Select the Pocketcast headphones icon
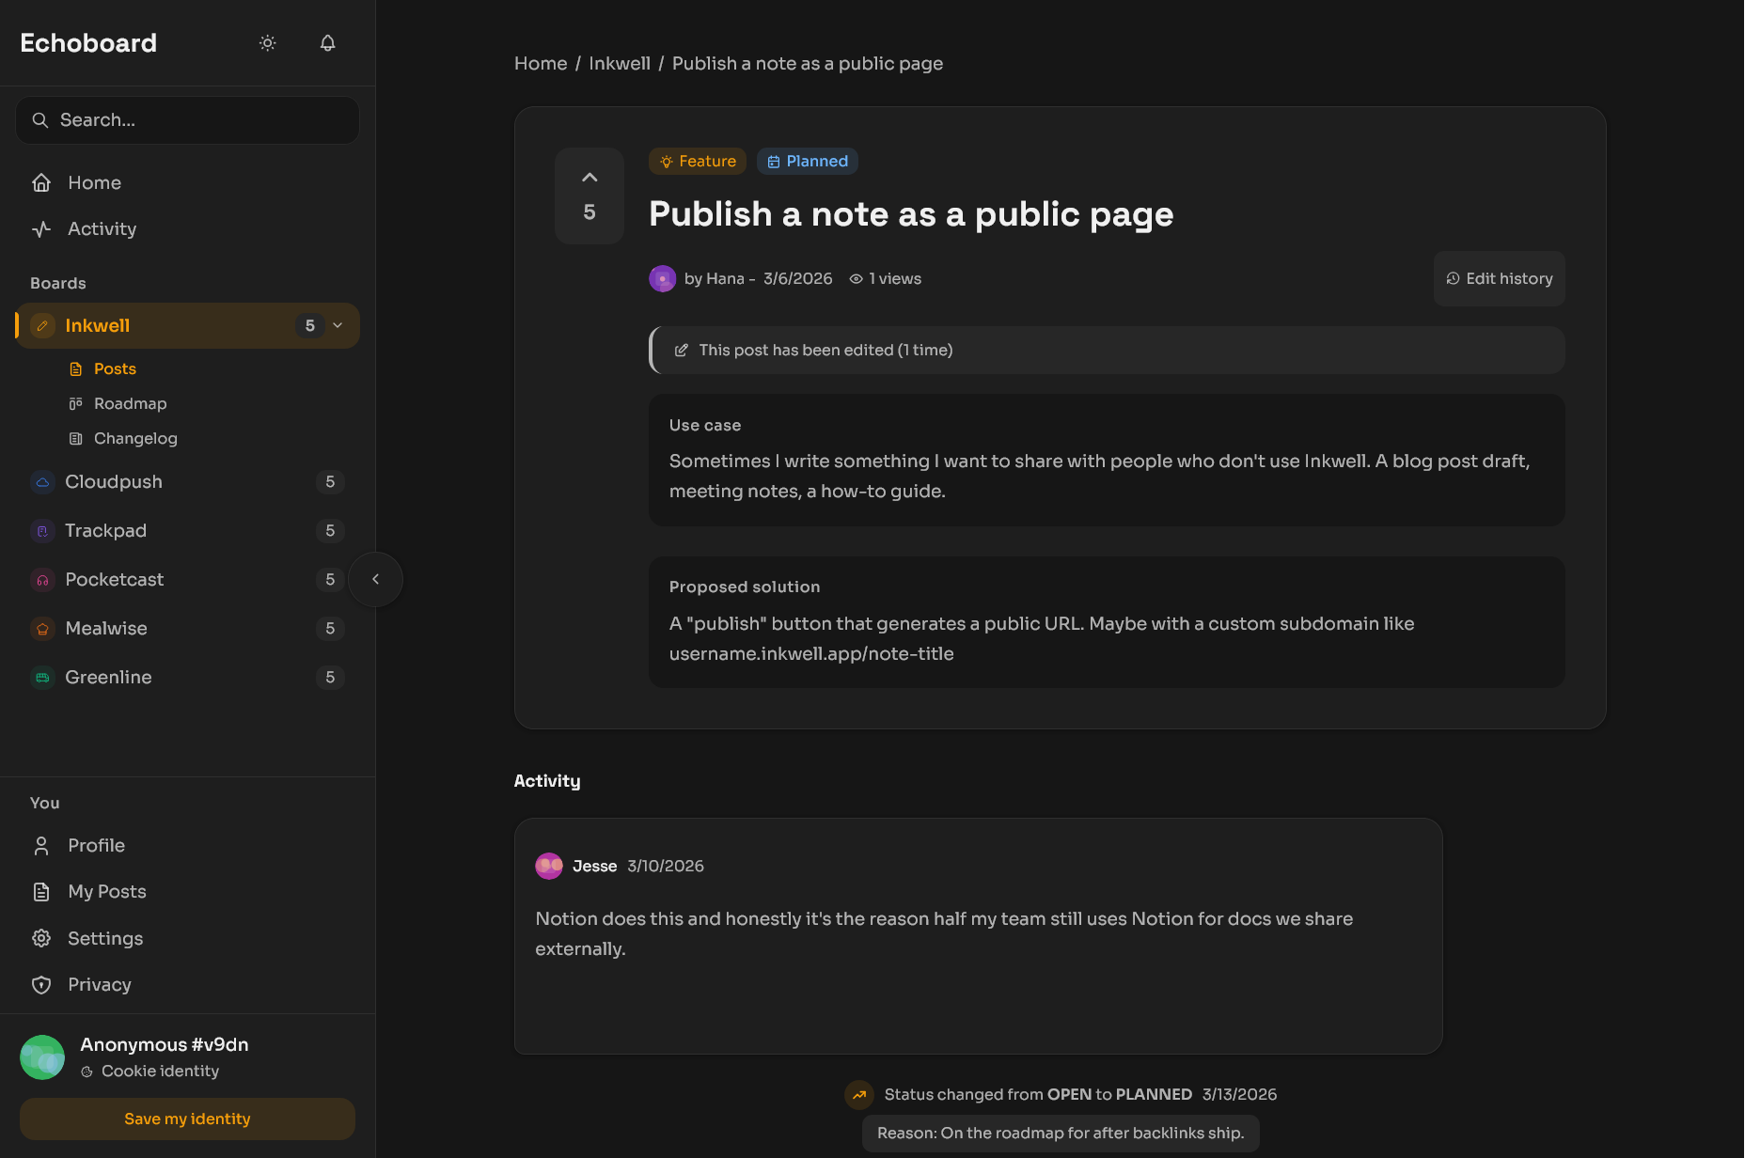 tap(42, 580)
